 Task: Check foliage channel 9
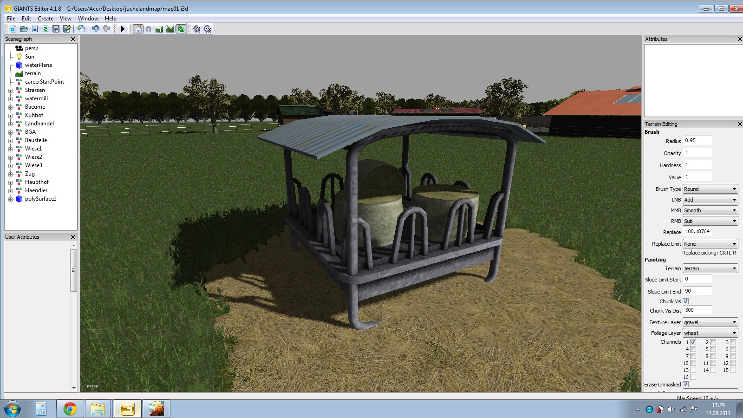(x=733, y=356)
